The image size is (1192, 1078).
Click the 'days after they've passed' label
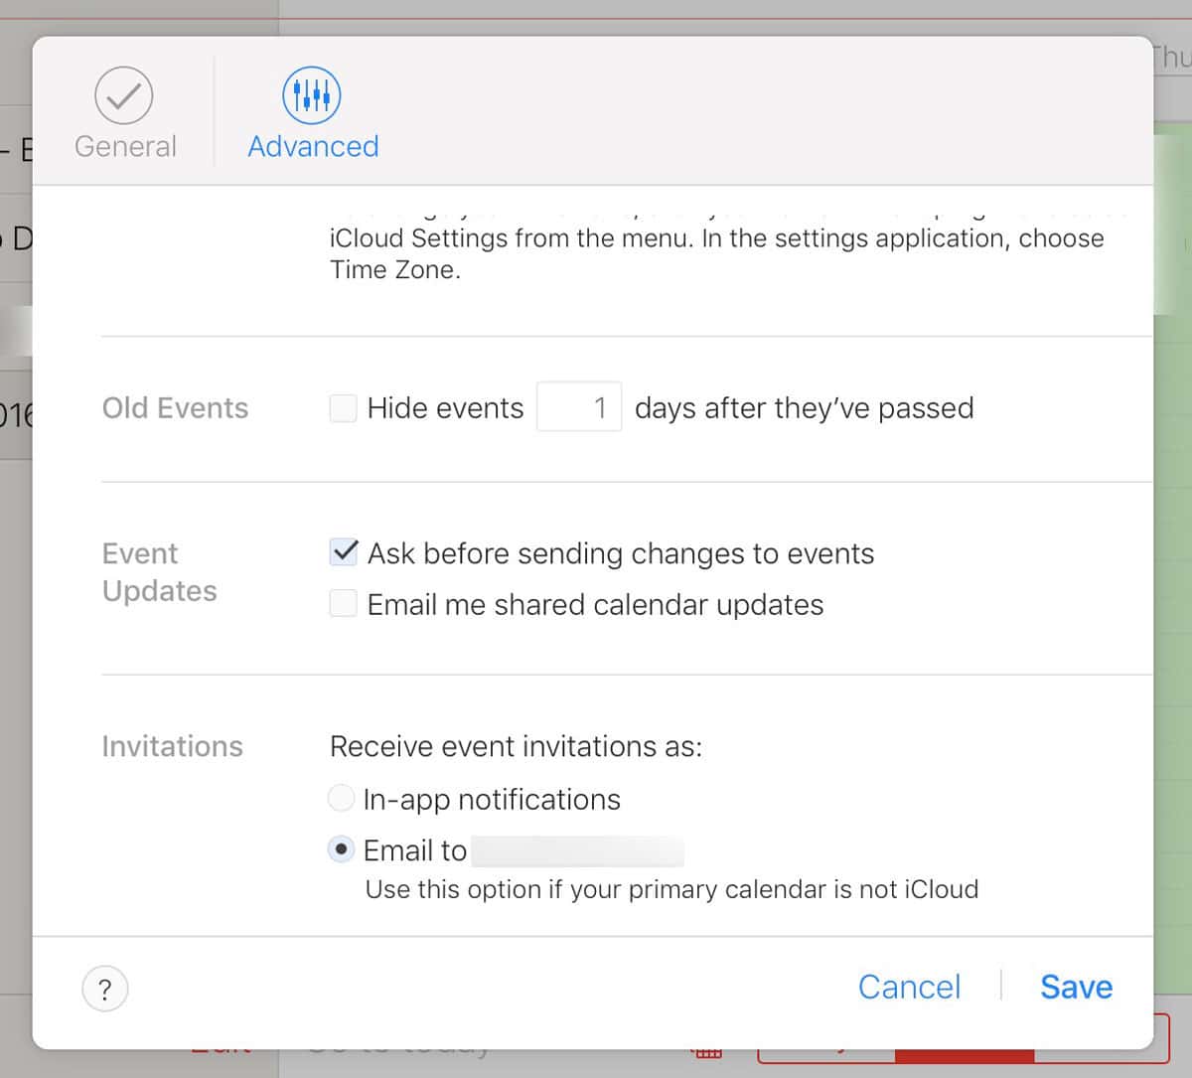point(804,408)
